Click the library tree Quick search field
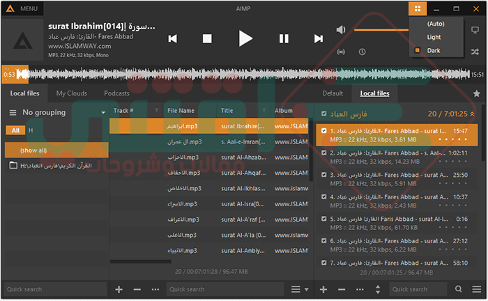 [55, 289]
